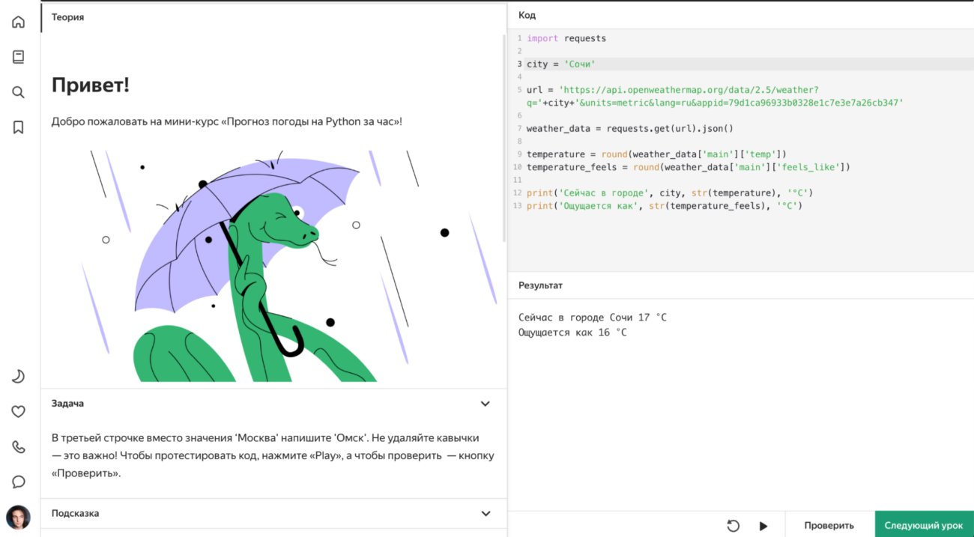Open chat support via the speech bubble icon
The image size is (974, 537).
[x=18, y=482]
